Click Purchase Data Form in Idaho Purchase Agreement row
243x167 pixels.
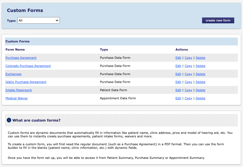click(115, 82)
